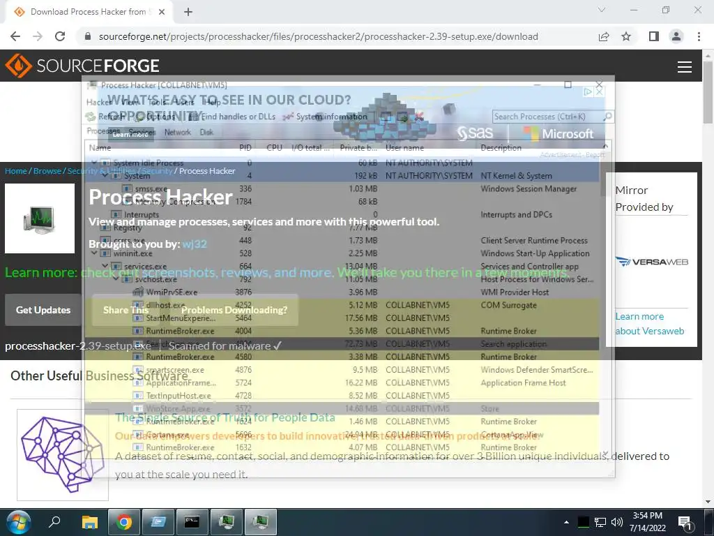Bookmark this page with the star icon
The width and height of the screenshot is (714, 536).
pyautogui.click(x=626, y=36)
